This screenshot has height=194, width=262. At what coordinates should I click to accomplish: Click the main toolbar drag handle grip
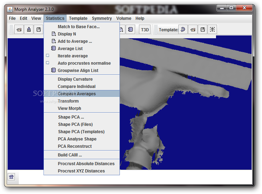(x=11, y=30)
